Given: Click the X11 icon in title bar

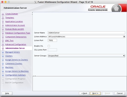Looking at the screenshot, I should (x=35, y=2).
